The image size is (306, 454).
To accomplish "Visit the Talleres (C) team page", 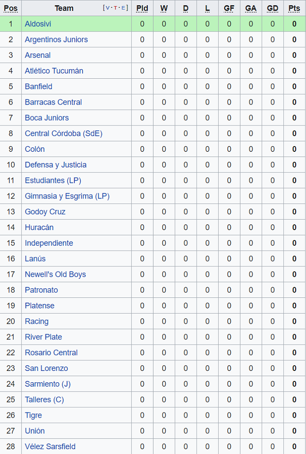I will [44, 399].
